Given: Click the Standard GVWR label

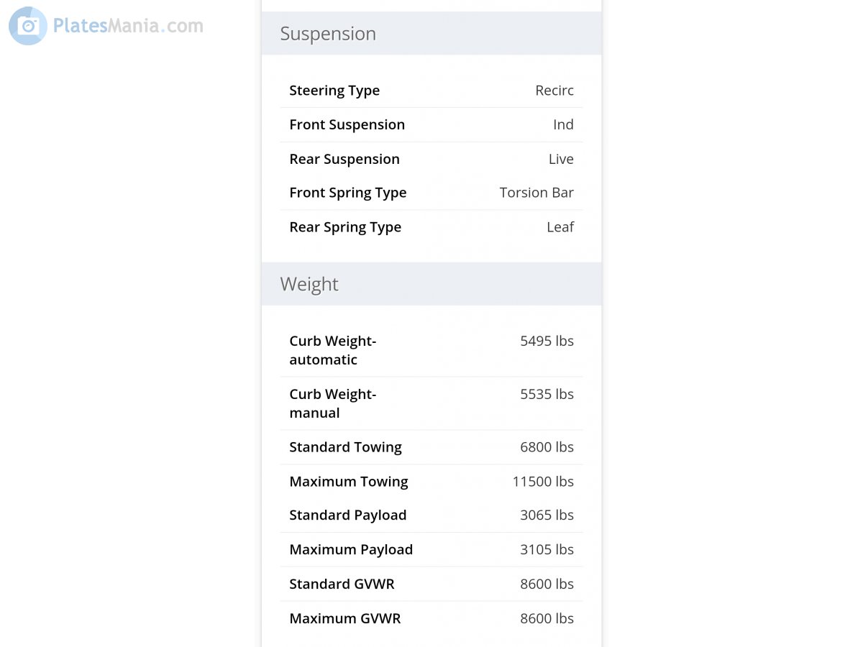Looking at the screenshot, I should (x=342, y=584).
